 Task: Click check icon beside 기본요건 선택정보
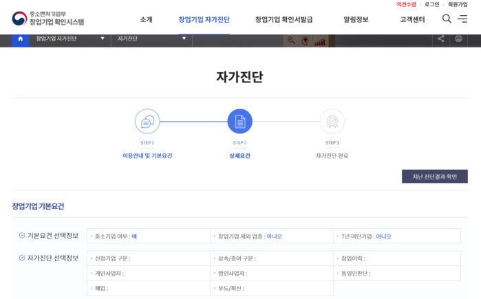click(22, 236)
